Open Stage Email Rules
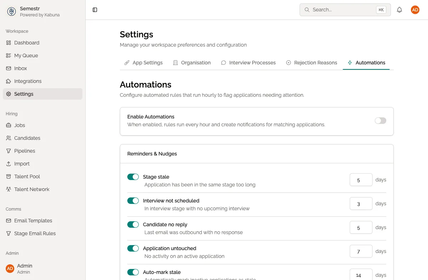 coord(35,233)
